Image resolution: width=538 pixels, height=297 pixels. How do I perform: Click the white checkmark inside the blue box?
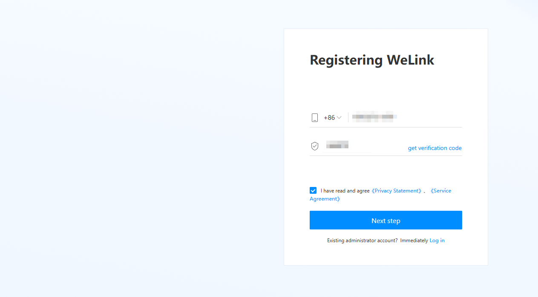[313, 190]
